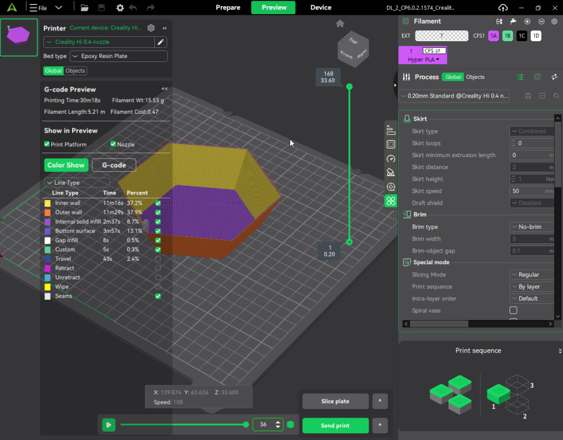The image size is (563, 440).
Task: Click the dashed-square icon in the viewport side toolbar
Action: pyautogui.click(x=391, y=144)
